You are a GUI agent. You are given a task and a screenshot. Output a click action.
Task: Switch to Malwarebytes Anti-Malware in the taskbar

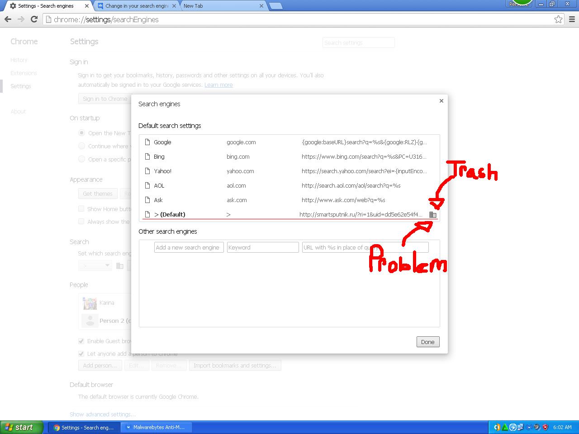[157, 427]
